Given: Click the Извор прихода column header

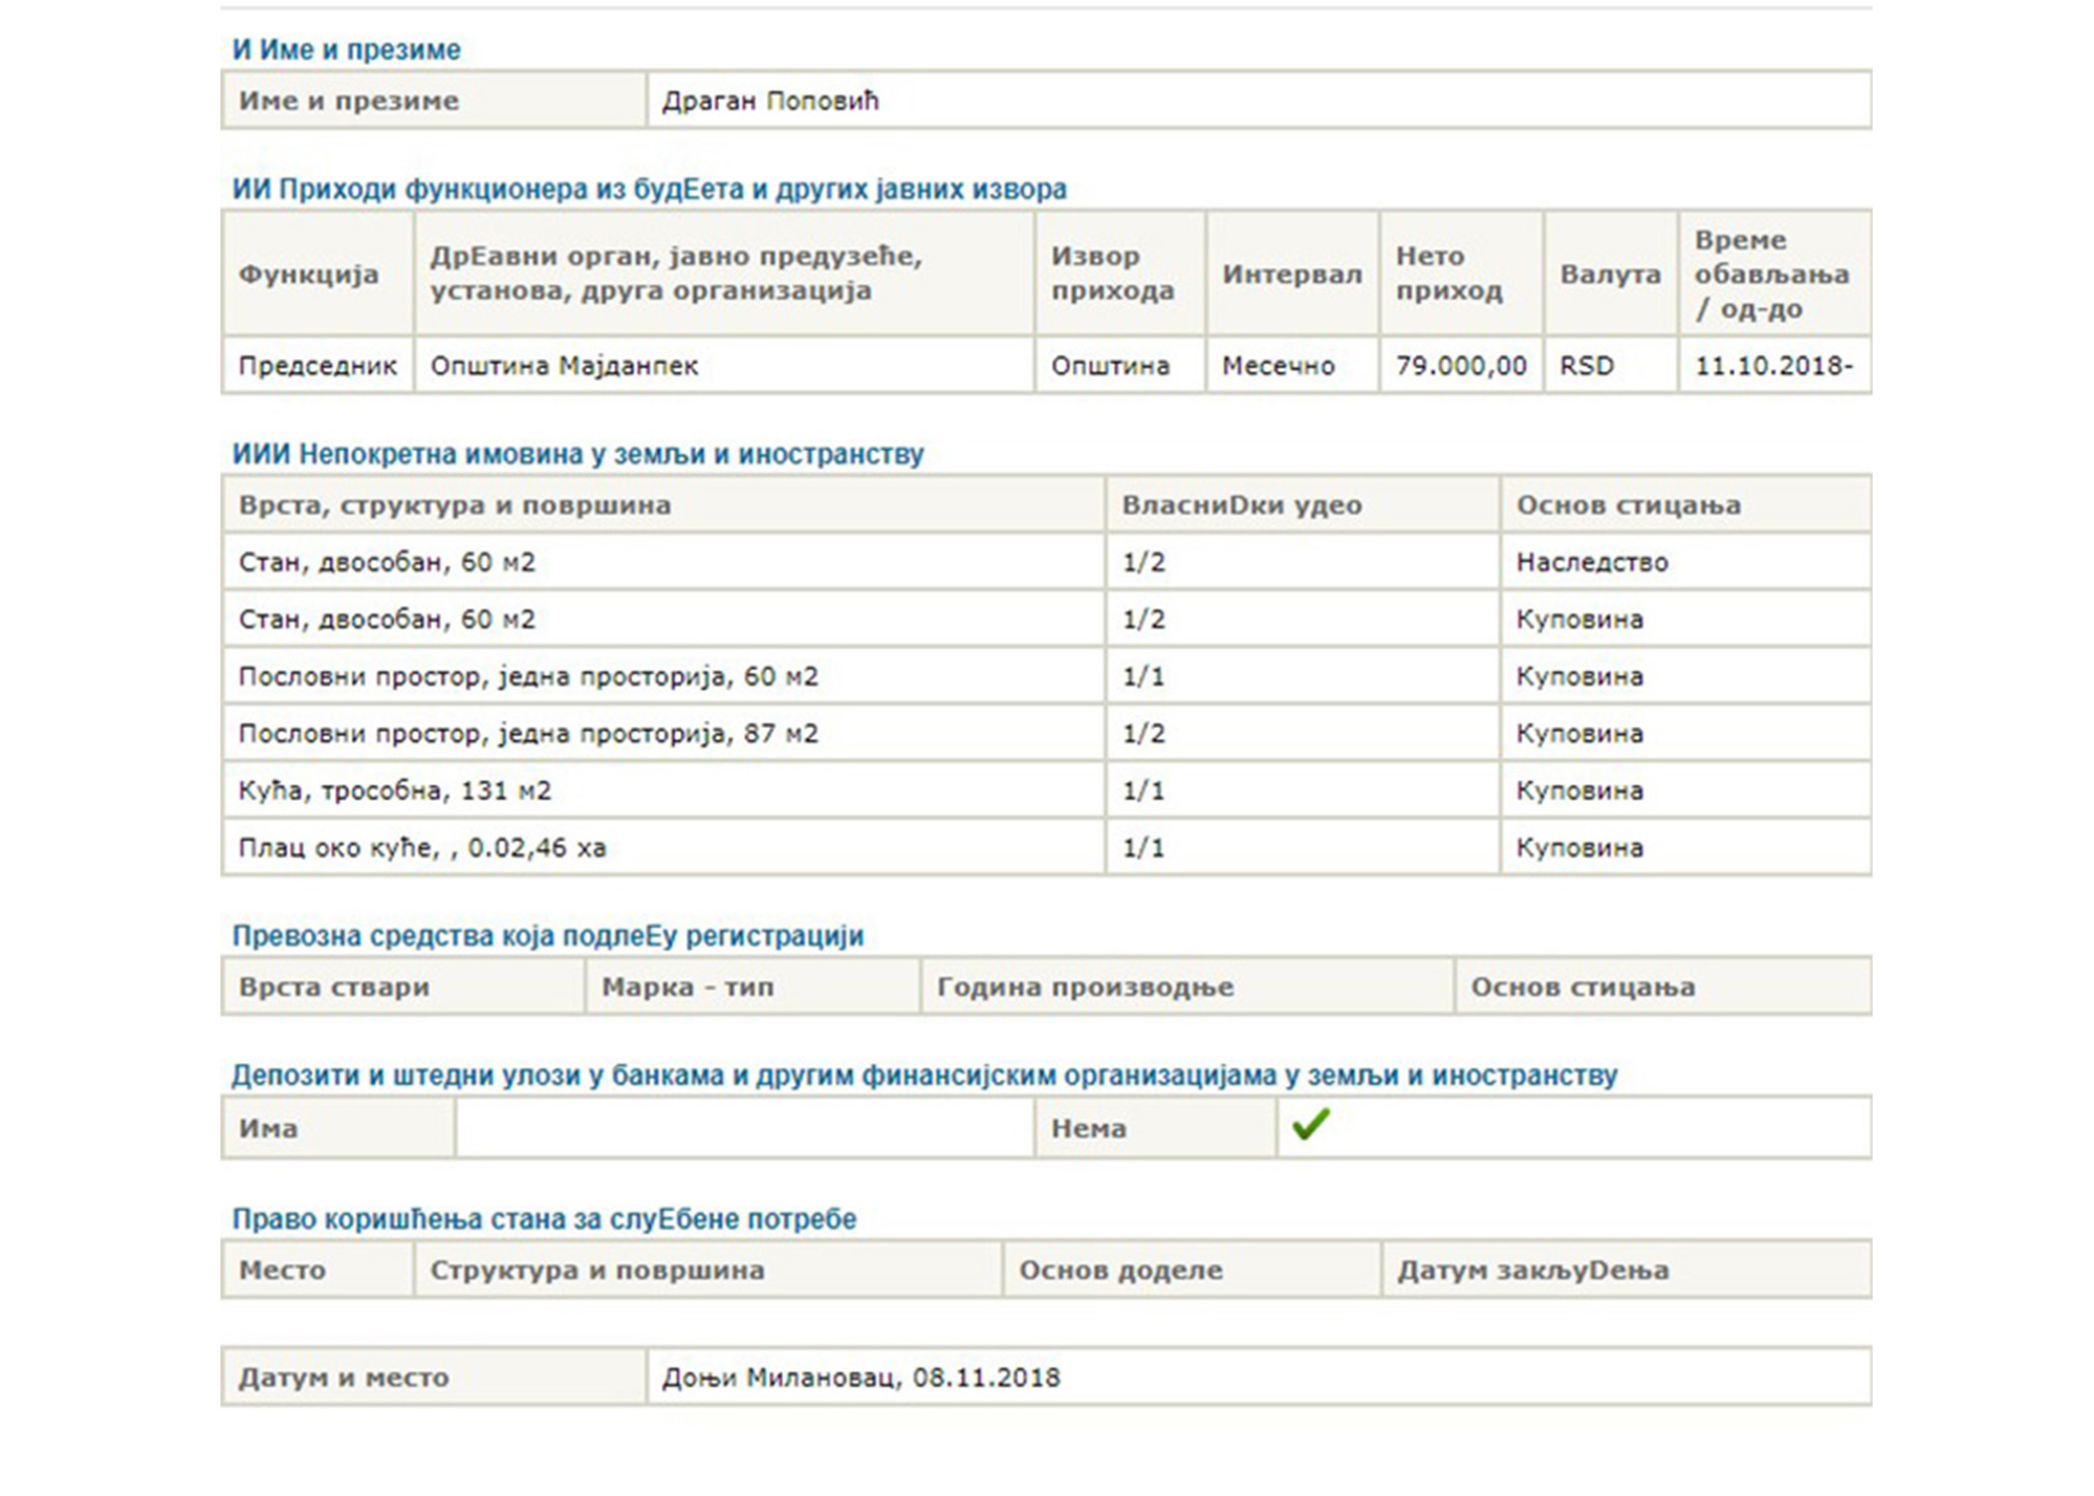Looking at the screenshot, I should (1113, 273).
